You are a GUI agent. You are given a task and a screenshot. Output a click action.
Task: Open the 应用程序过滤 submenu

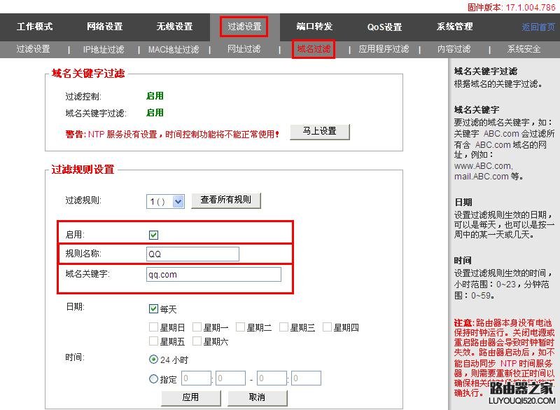(384, 49)
